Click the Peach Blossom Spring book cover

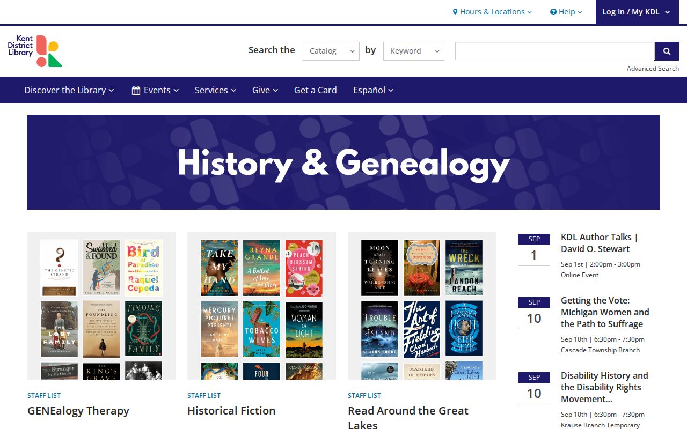click(x=304, y=268)
